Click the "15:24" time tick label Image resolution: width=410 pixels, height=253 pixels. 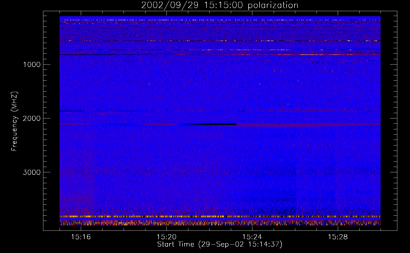[x=252, y=237]
